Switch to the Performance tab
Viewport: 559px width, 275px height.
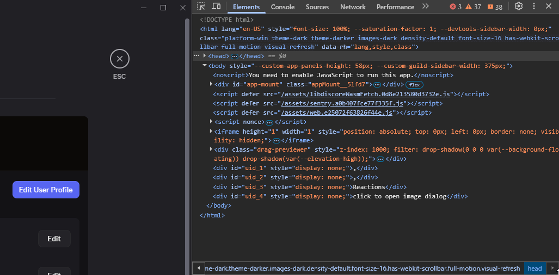[x=395, y=7]
